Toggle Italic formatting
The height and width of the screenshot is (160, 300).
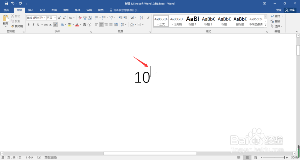[x=34, y=25]
